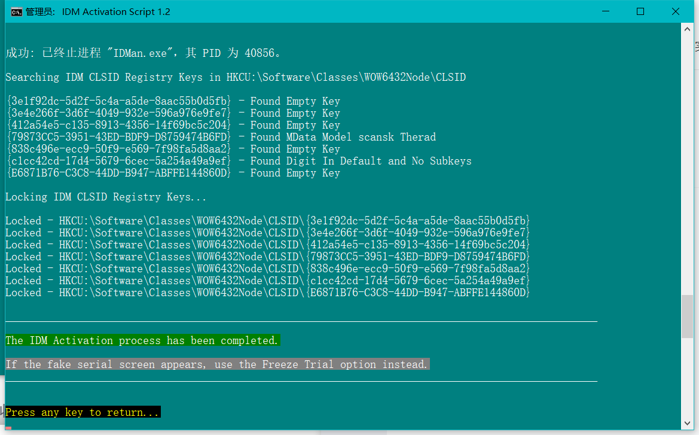Click the scrollbar up arrow
The height and width of the screenshot is (435, 699).
pos(687,29)
